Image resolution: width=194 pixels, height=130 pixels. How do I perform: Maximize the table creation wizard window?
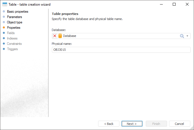click(174, 4)
